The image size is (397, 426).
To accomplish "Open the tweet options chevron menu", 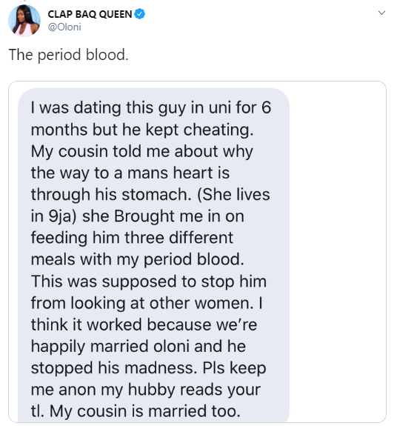I will click(x=381, y=13).
